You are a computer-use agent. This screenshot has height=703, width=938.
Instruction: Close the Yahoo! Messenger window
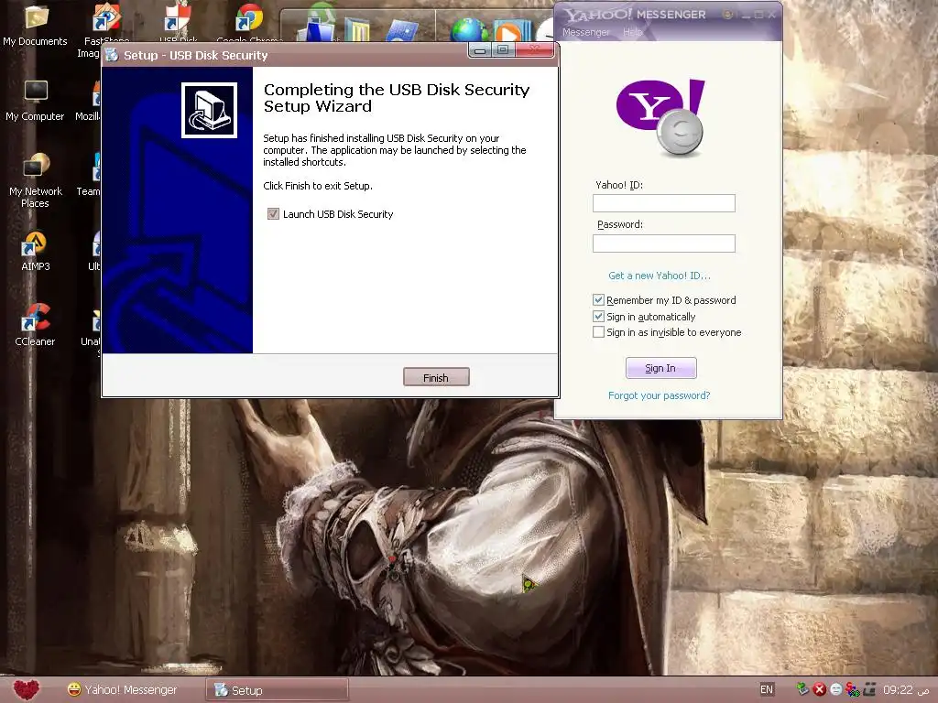click(772, 15)
